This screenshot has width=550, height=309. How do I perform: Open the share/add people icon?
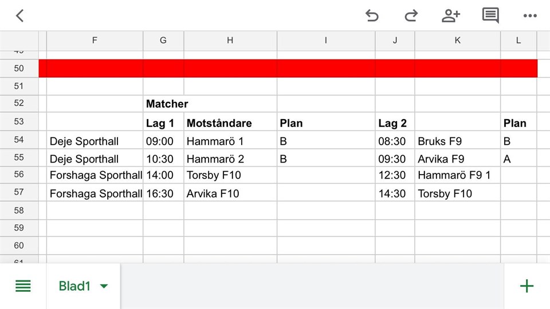[450, 16]
